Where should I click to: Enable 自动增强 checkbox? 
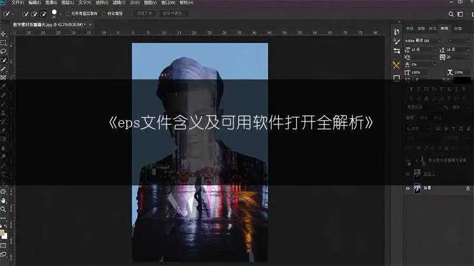point(104,14)
